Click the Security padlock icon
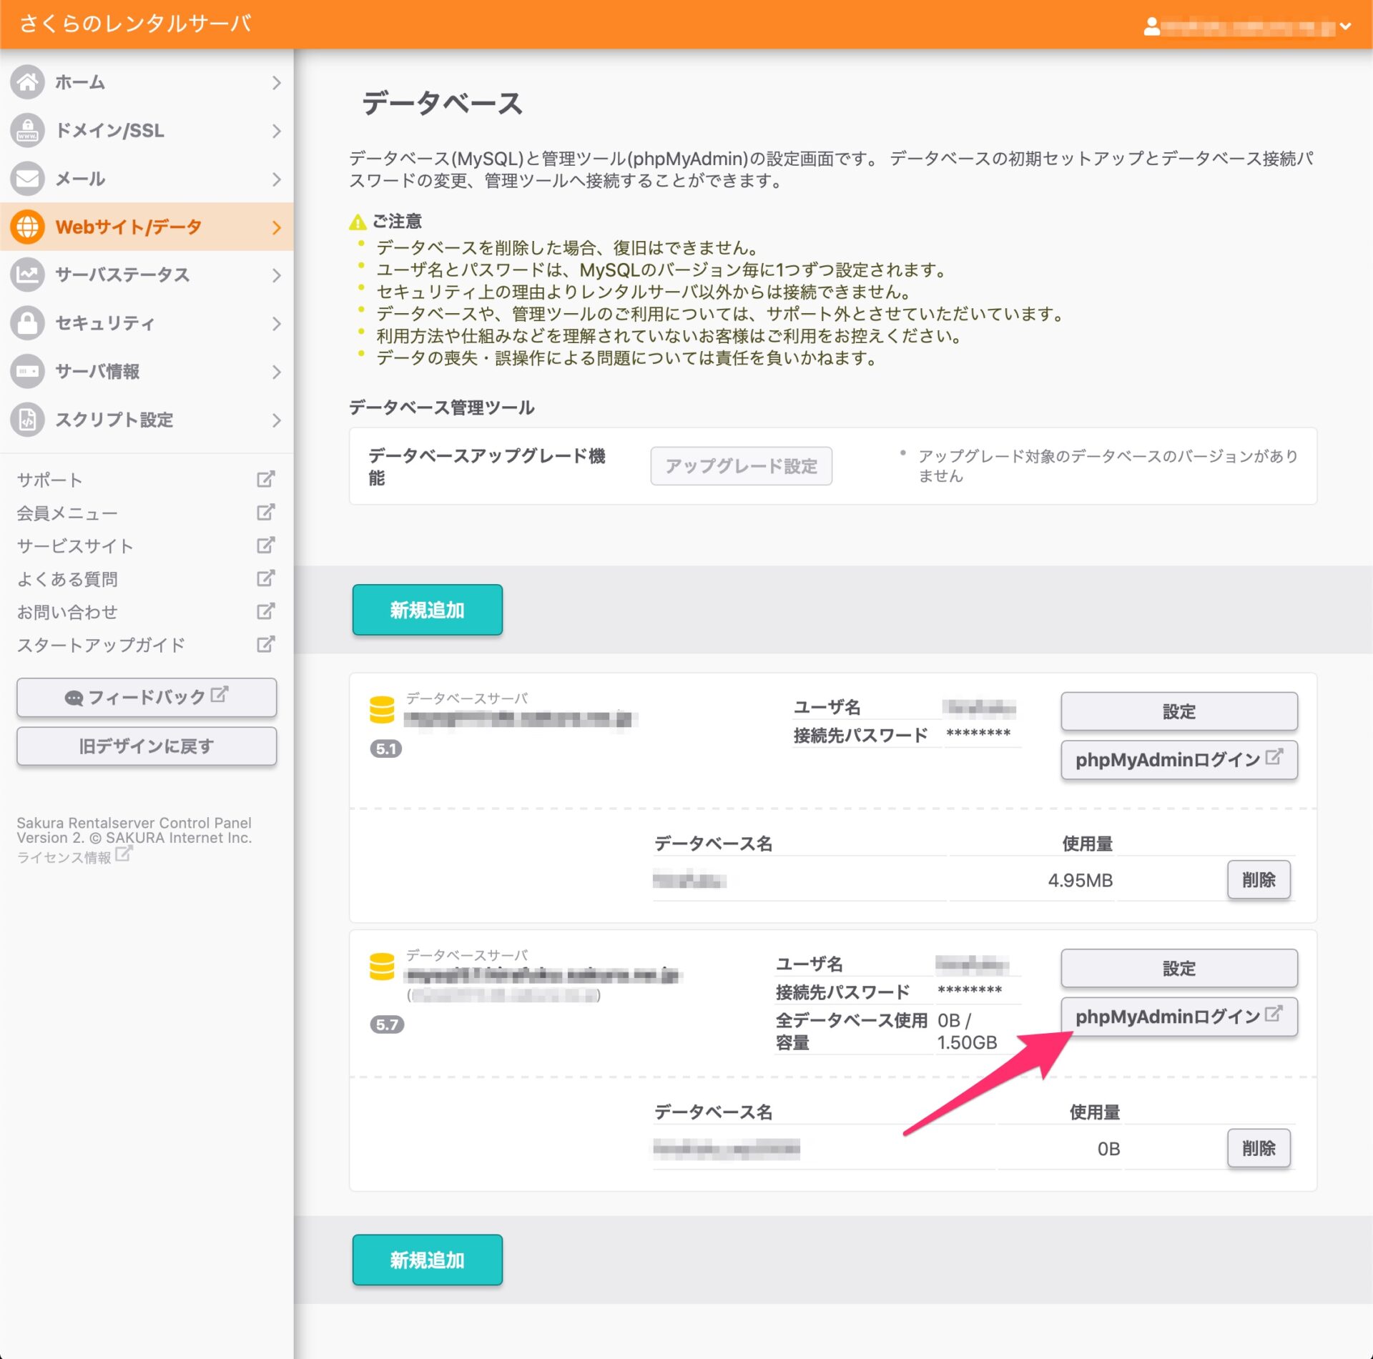 [x=28, y=323]
